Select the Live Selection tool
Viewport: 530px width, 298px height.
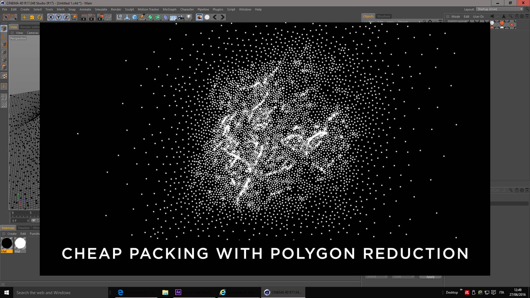coord(6,17)
